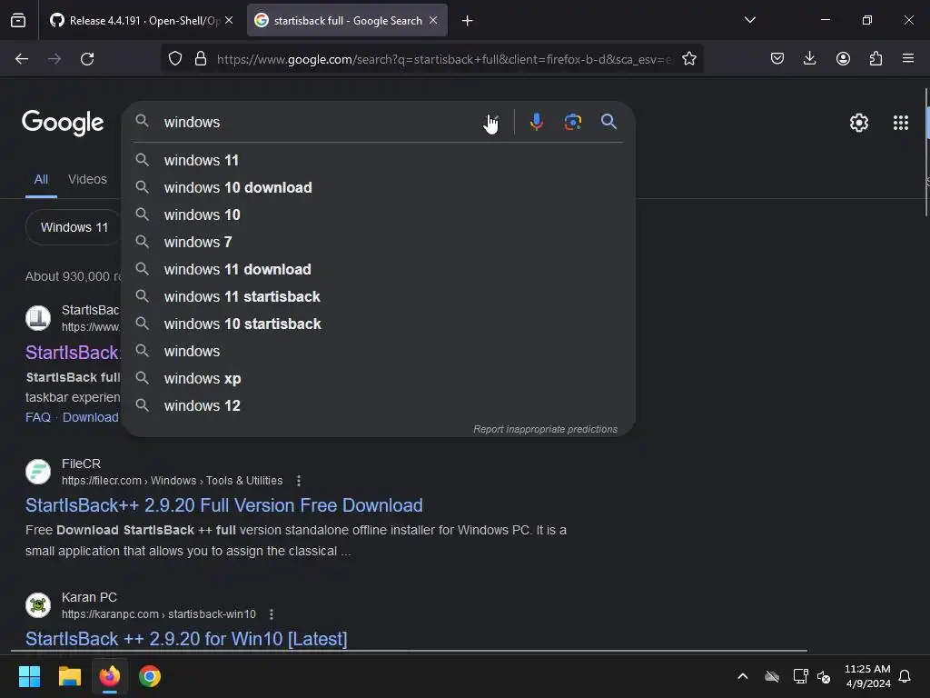Open the Firefox application hamburger menu
This screenshot has width=930, height=698.
point(908,58)
